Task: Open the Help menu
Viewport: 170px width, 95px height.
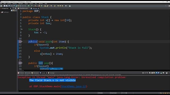Action: click(46, 4)
